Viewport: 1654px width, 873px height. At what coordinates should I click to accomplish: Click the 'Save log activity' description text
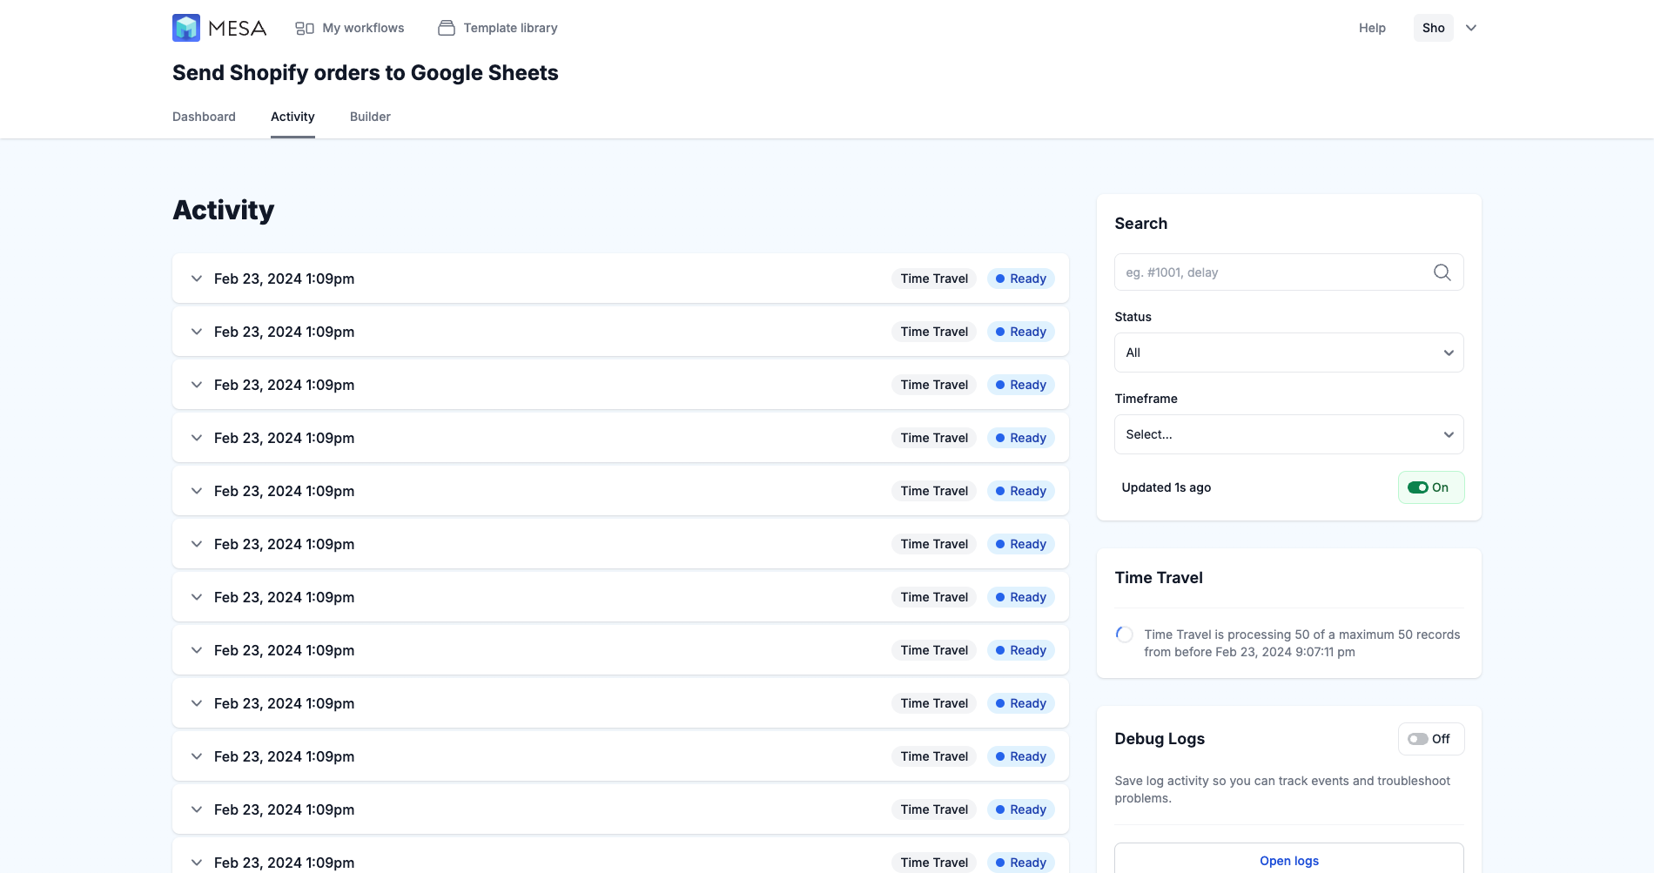coord(1282,789)
